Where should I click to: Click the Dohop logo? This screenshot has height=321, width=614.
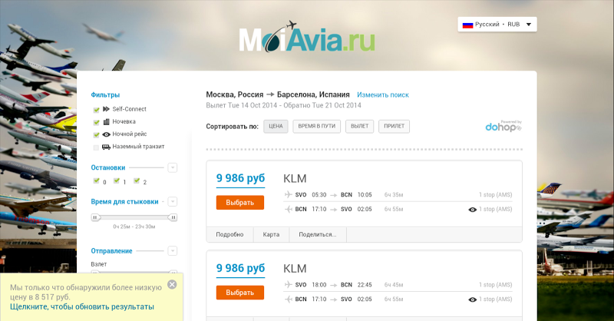click(503, 127)
